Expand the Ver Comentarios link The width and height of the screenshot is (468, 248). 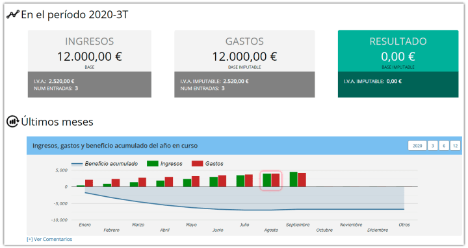coord(49,239)
